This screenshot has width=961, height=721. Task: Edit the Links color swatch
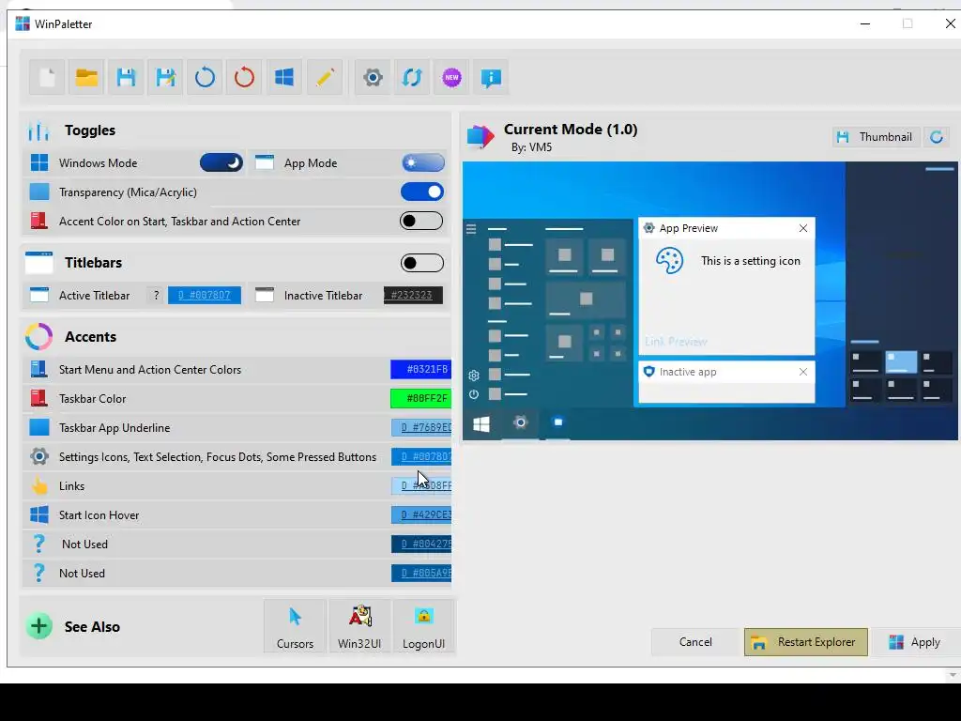pos(421,485)
